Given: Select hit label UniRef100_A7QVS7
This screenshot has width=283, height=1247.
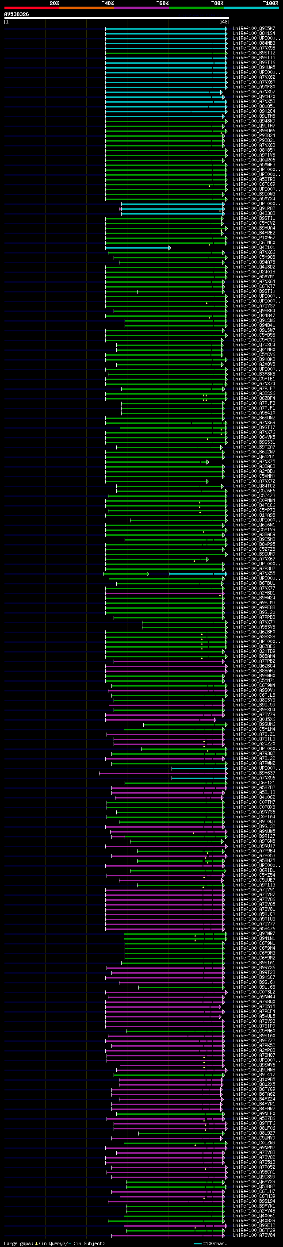Looking at the screenshot, I should 254,306.
